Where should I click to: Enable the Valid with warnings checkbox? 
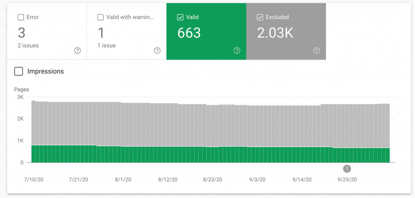coord(101,17)
